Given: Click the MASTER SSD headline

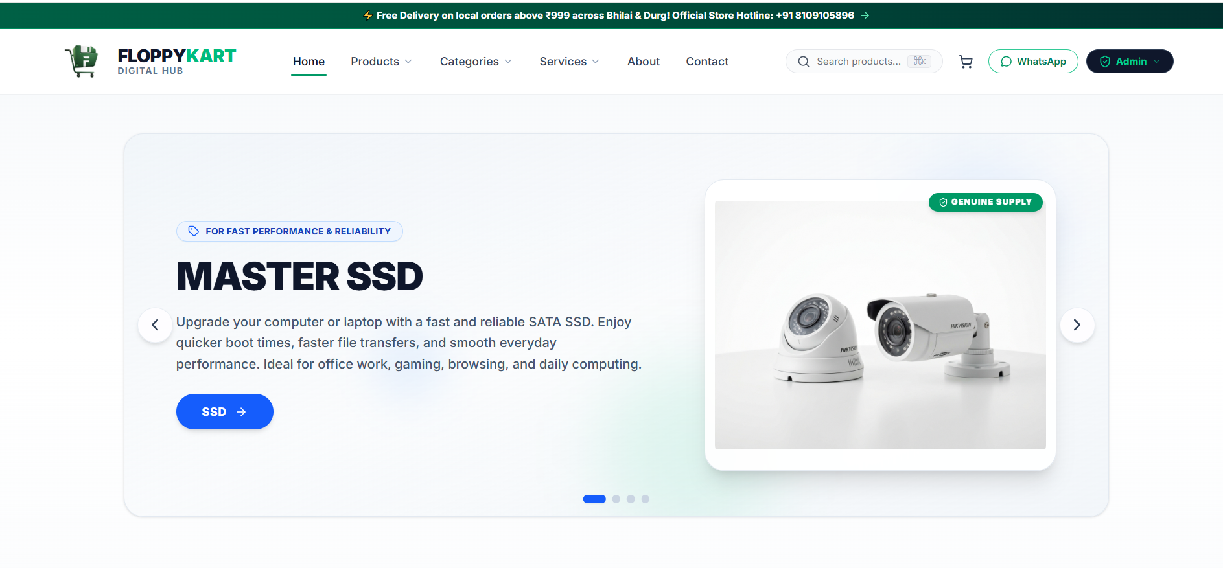Looking at the screenshot, I should coord(299,277).
